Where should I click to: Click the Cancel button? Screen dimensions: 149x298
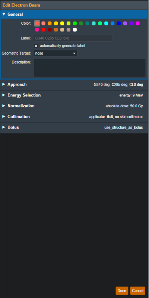click(138, 291)
